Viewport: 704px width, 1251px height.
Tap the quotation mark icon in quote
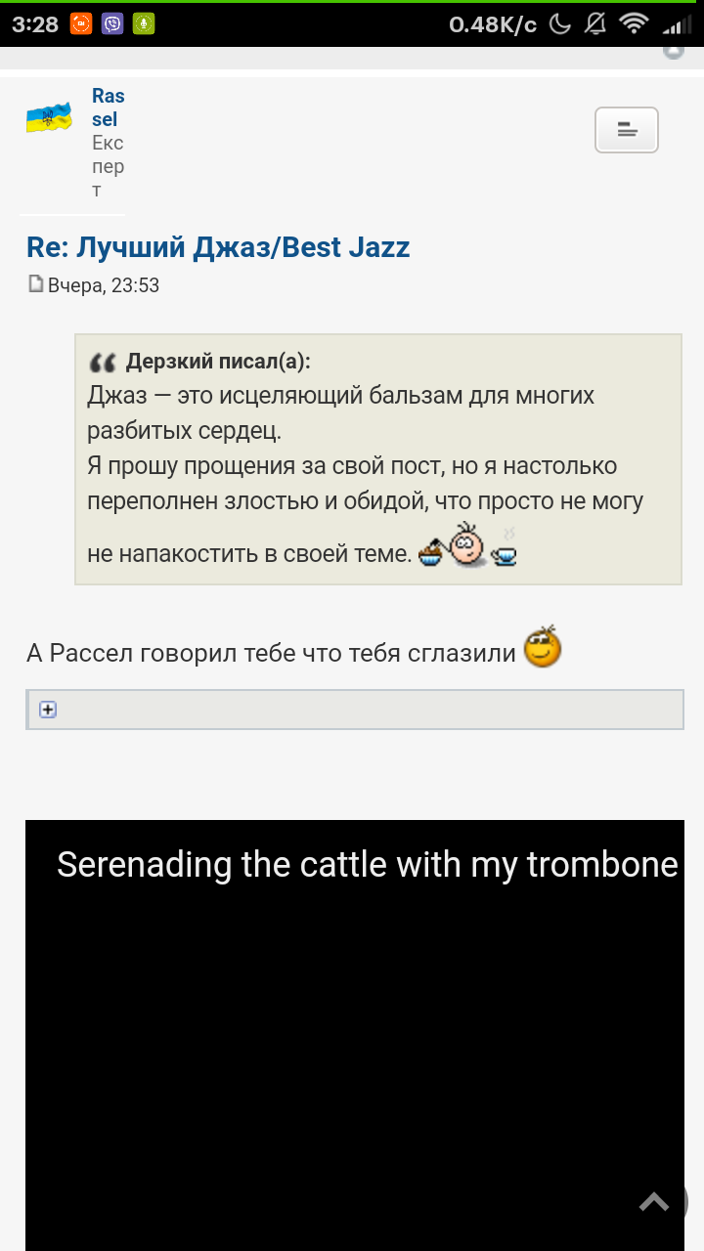coord(103,363)
